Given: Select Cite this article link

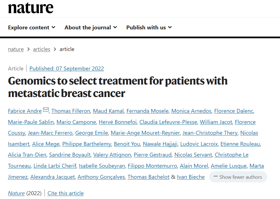Looking at the screenshot, I should [66, 193].
